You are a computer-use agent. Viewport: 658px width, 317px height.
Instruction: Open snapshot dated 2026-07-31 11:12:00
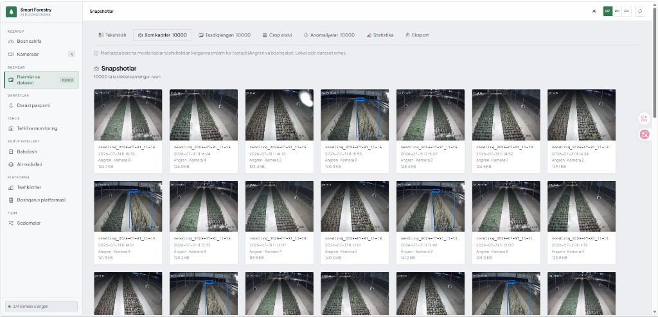click(506, 223)
